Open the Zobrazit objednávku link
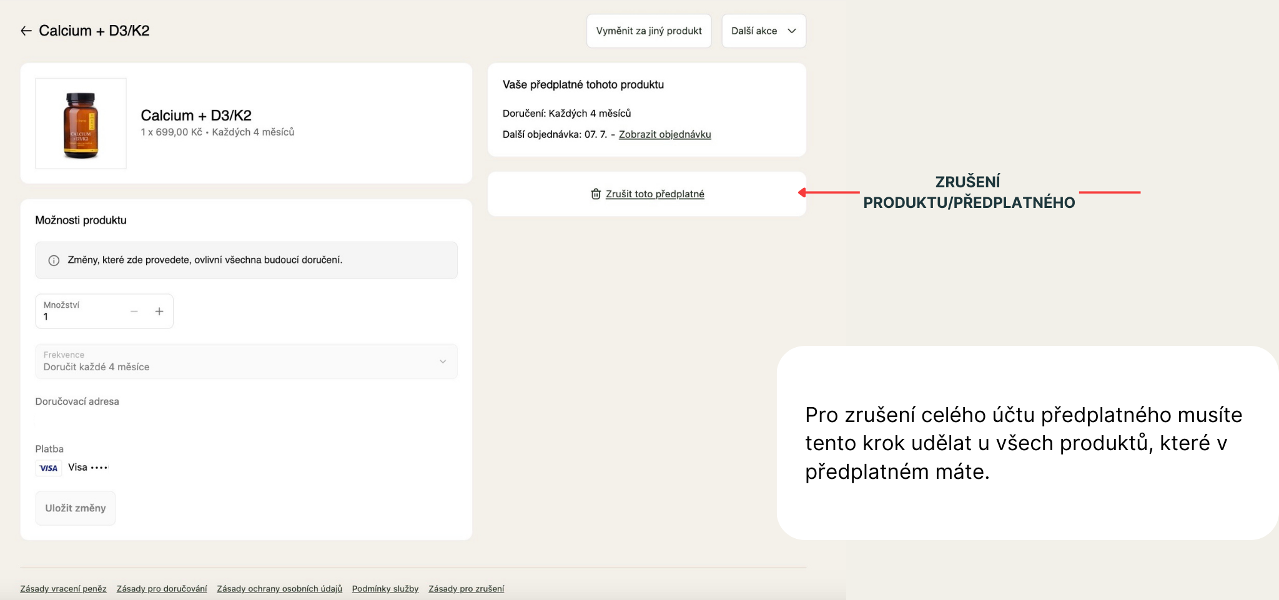The height and width of the screenshot is (600, 1279). coord(664,134)
